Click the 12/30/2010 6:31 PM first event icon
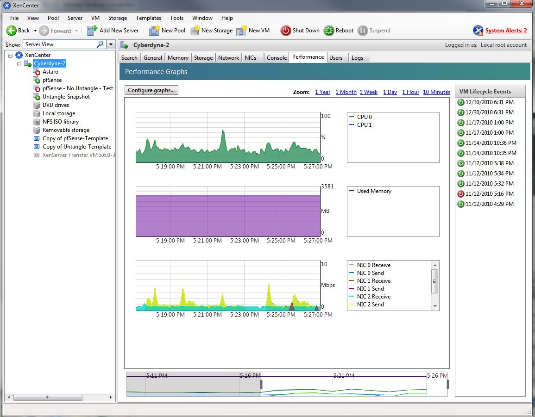 tap(460, 102)
